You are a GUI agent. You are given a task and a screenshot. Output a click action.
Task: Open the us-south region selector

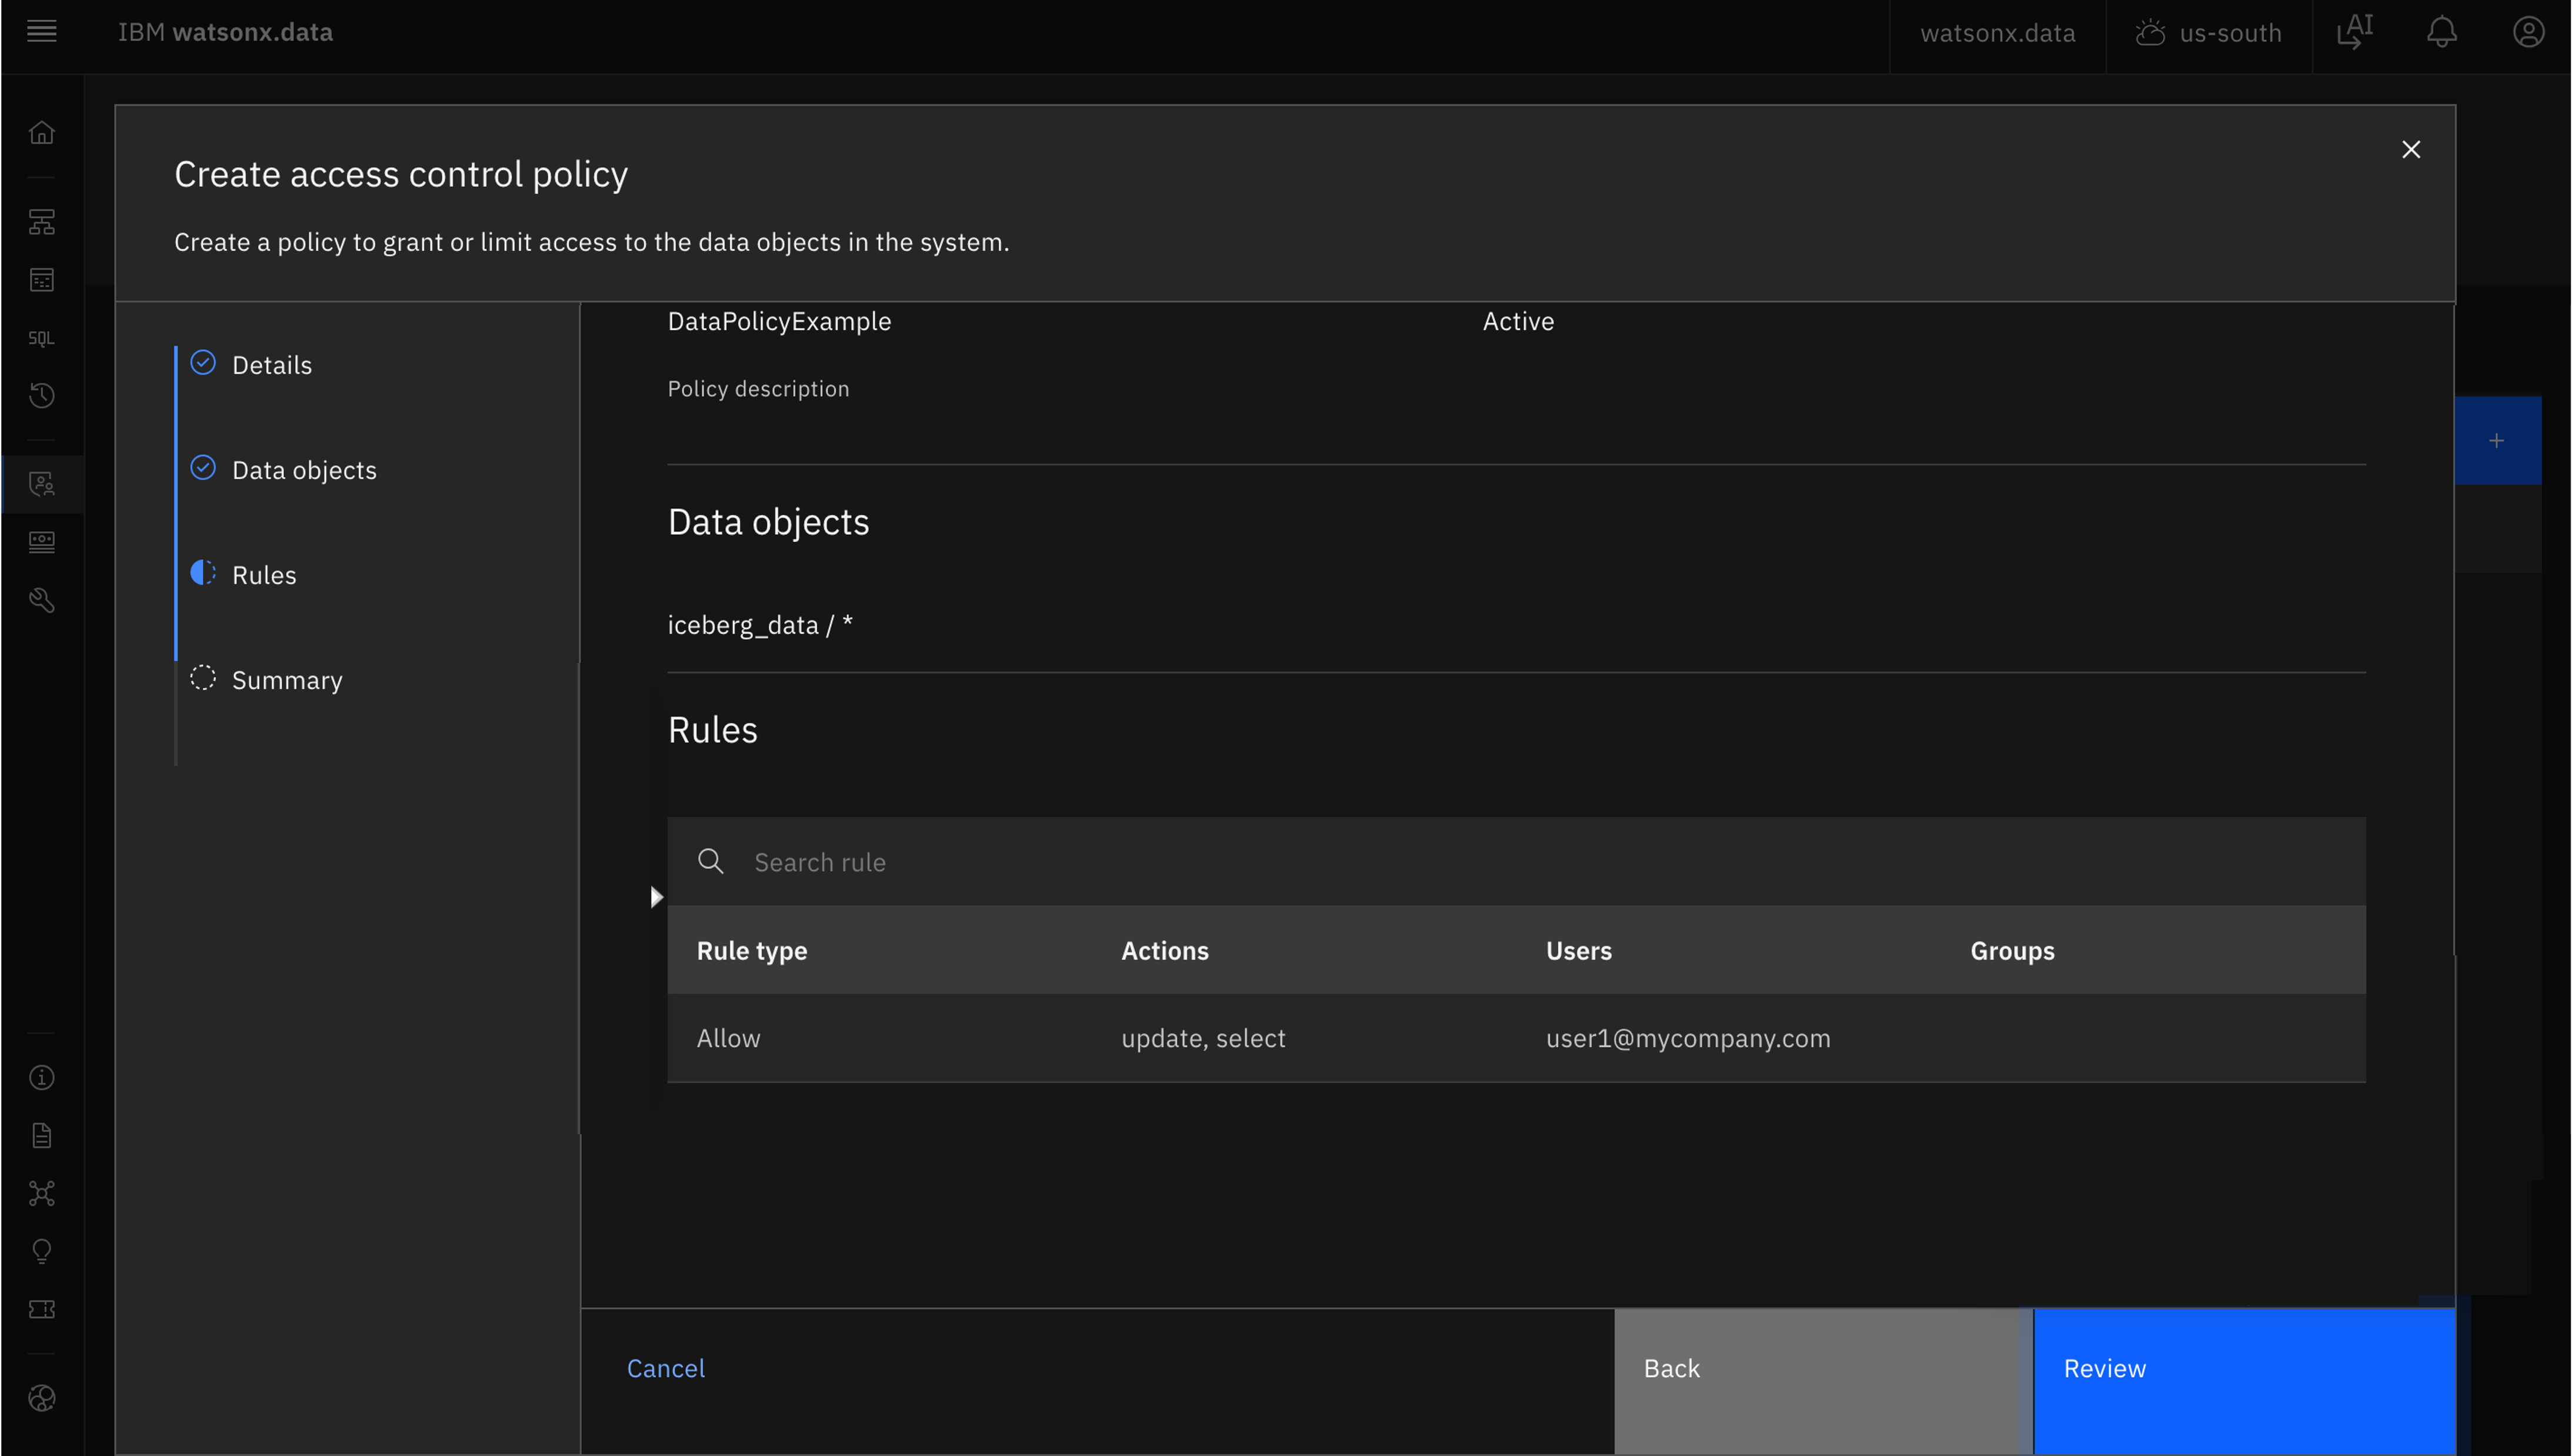pyautogui.click(x=2208, y=33)
